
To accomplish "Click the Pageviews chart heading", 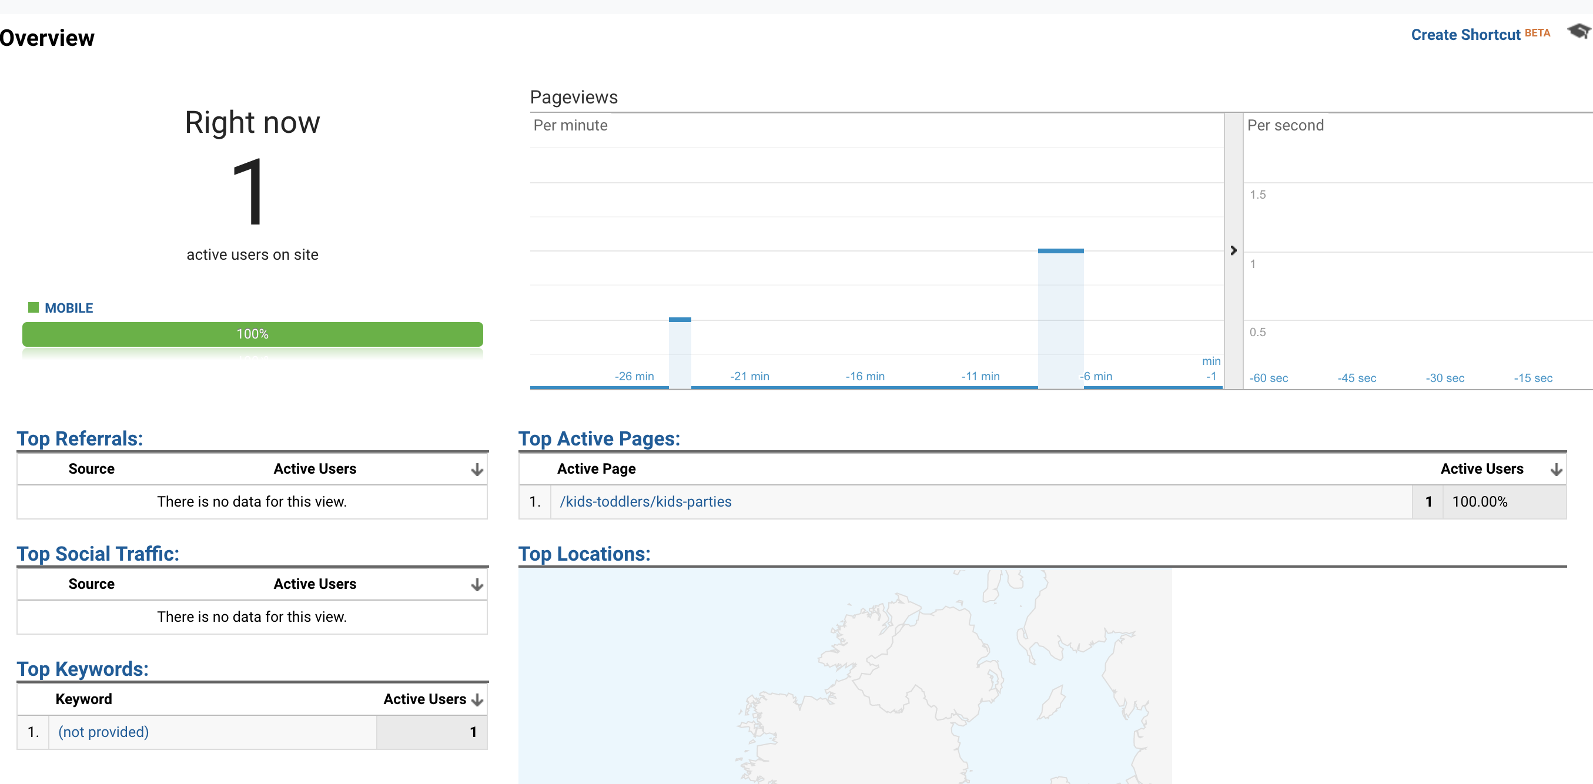I will click(573, 97).
